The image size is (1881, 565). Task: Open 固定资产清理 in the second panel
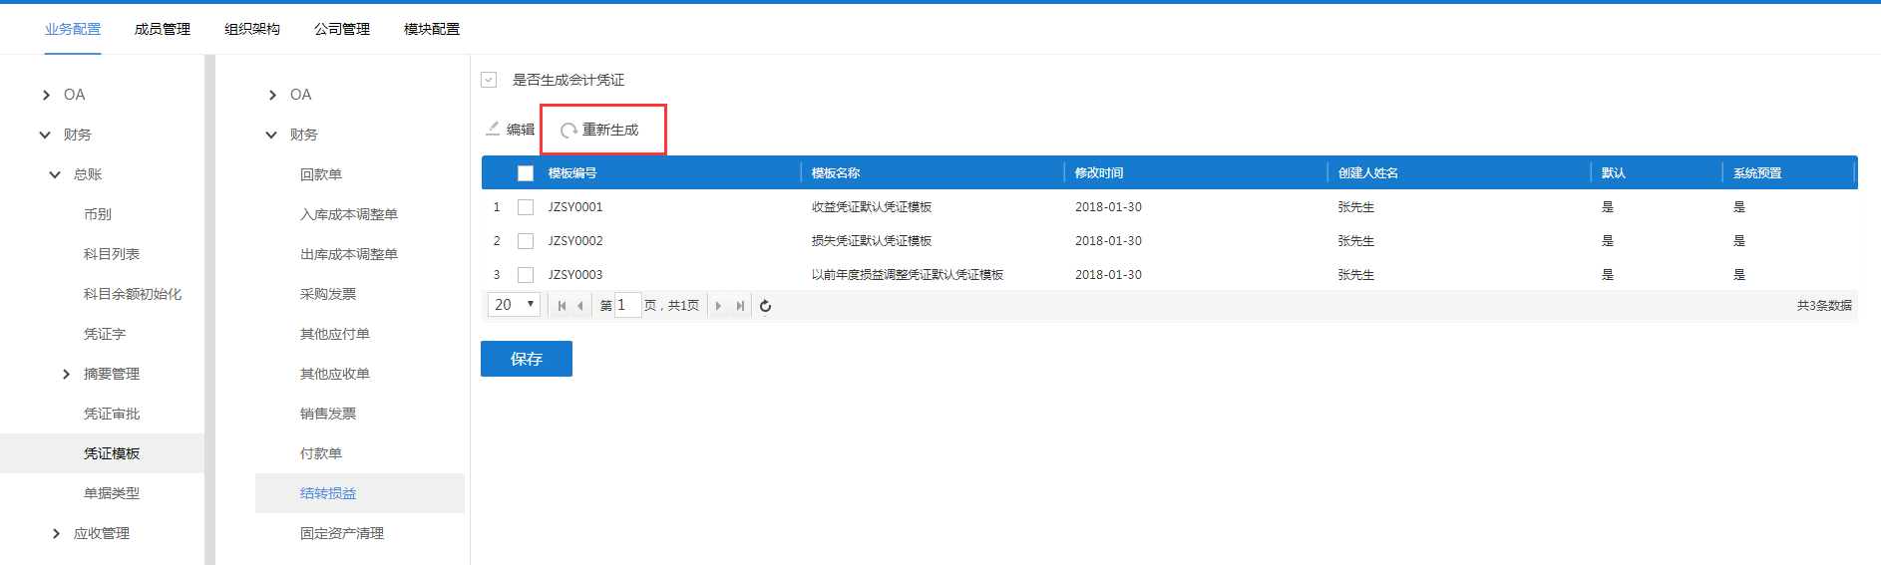pos(341,533)
